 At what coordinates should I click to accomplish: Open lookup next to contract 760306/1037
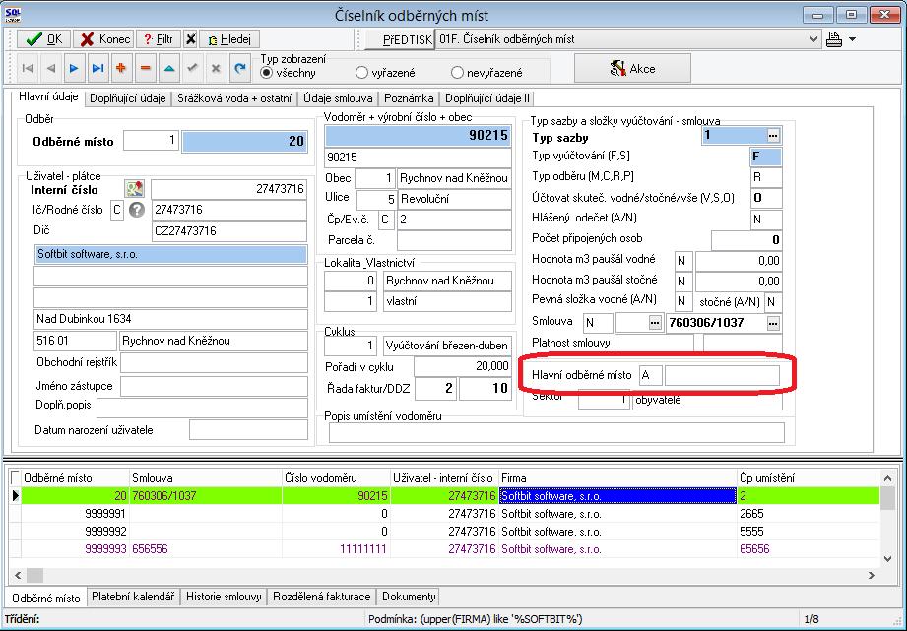(773, 323)
